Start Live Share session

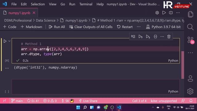(x=88, y=101)
